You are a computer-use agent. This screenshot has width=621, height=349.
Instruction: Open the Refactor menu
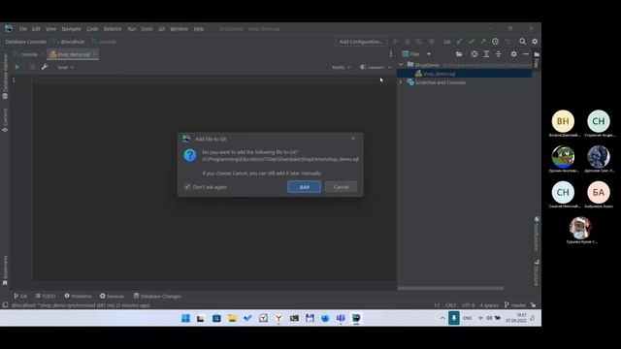(113, 29)
